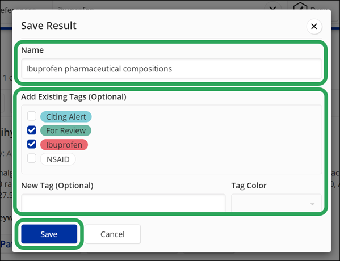Uncheck the For Review checkbox
340x261 pixels.
coord(32,130)
